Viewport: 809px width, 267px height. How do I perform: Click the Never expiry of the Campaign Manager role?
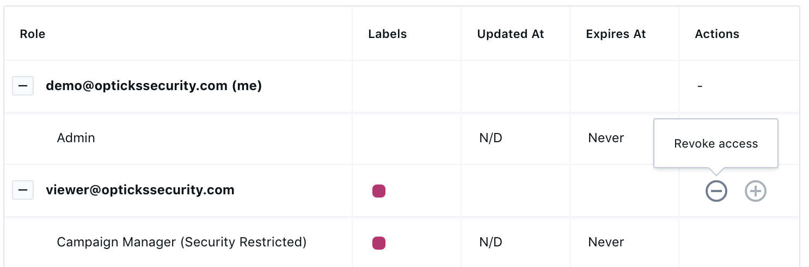click(x=606, y=242)
